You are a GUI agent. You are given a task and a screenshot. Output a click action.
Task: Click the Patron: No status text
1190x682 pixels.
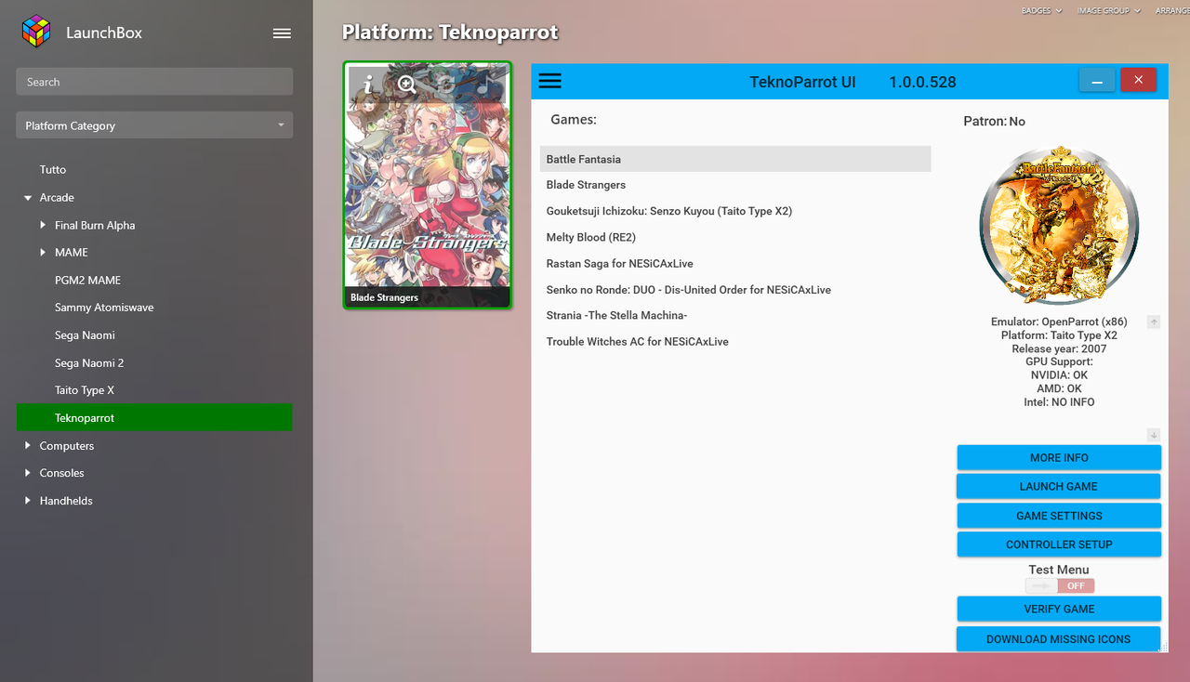click(994, 121)
